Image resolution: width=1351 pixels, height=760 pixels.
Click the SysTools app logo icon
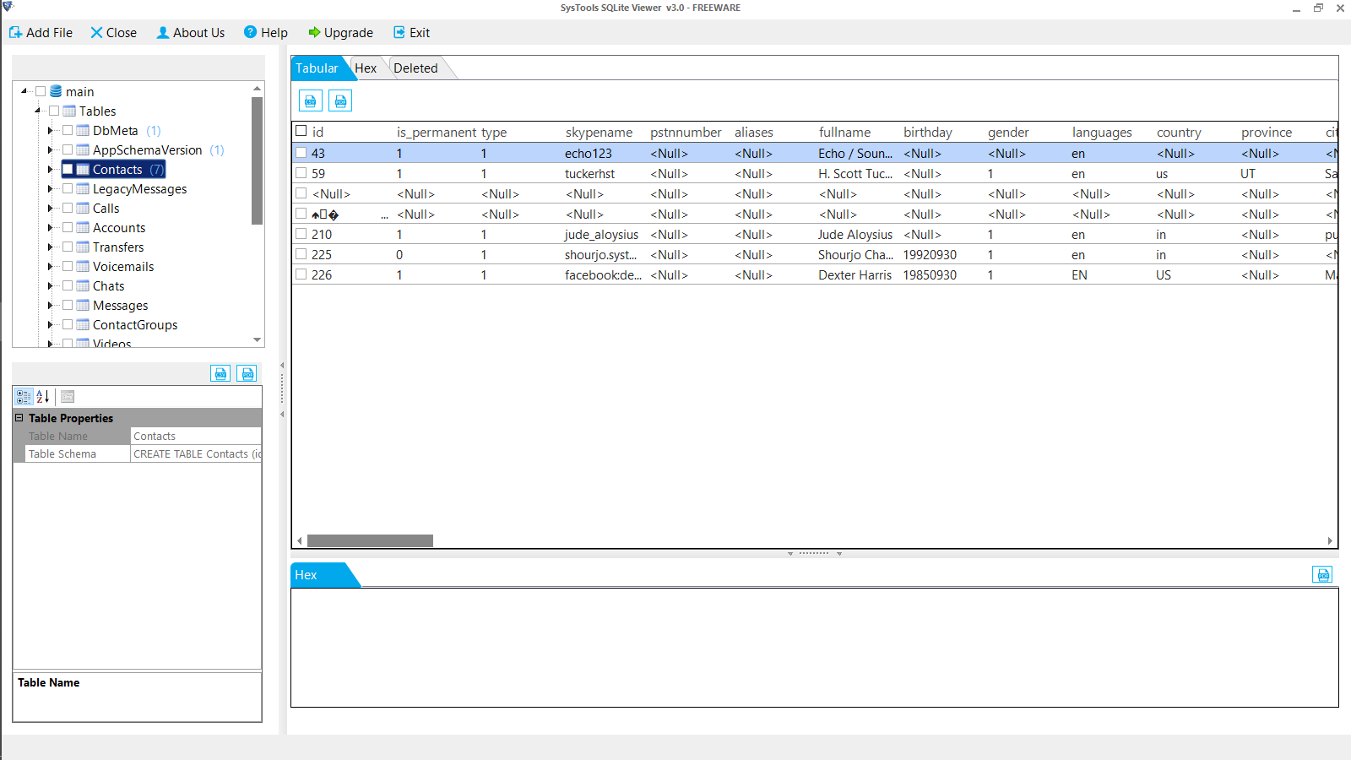[8, 7]
